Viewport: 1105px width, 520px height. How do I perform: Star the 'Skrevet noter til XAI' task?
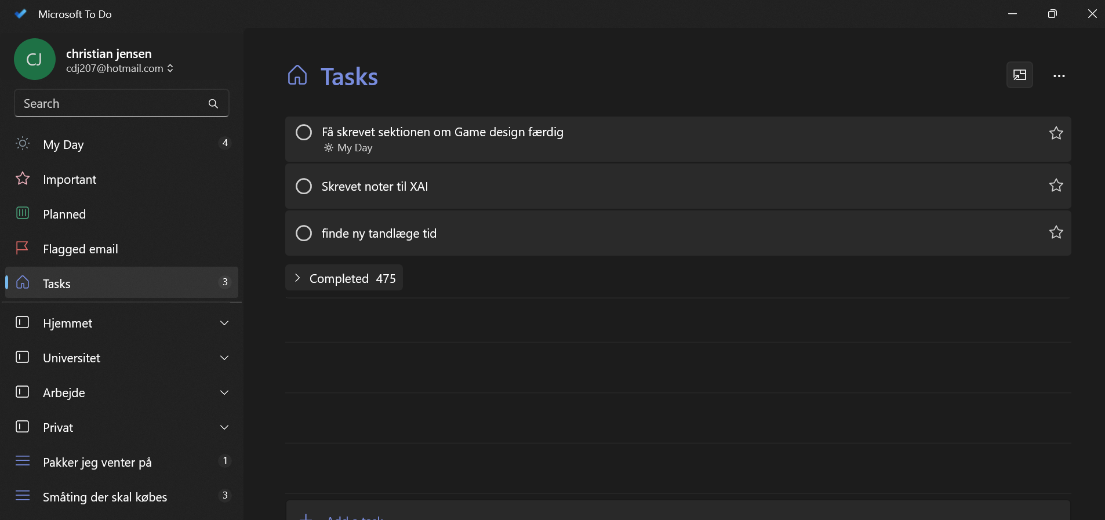click(1056, 186)
